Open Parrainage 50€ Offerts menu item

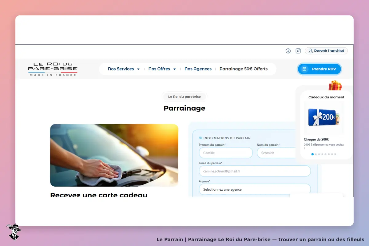point(244,69)
